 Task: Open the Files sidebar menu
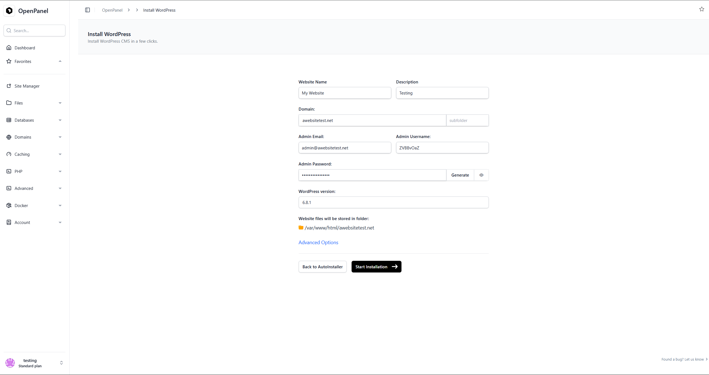[x=34, y=103]
